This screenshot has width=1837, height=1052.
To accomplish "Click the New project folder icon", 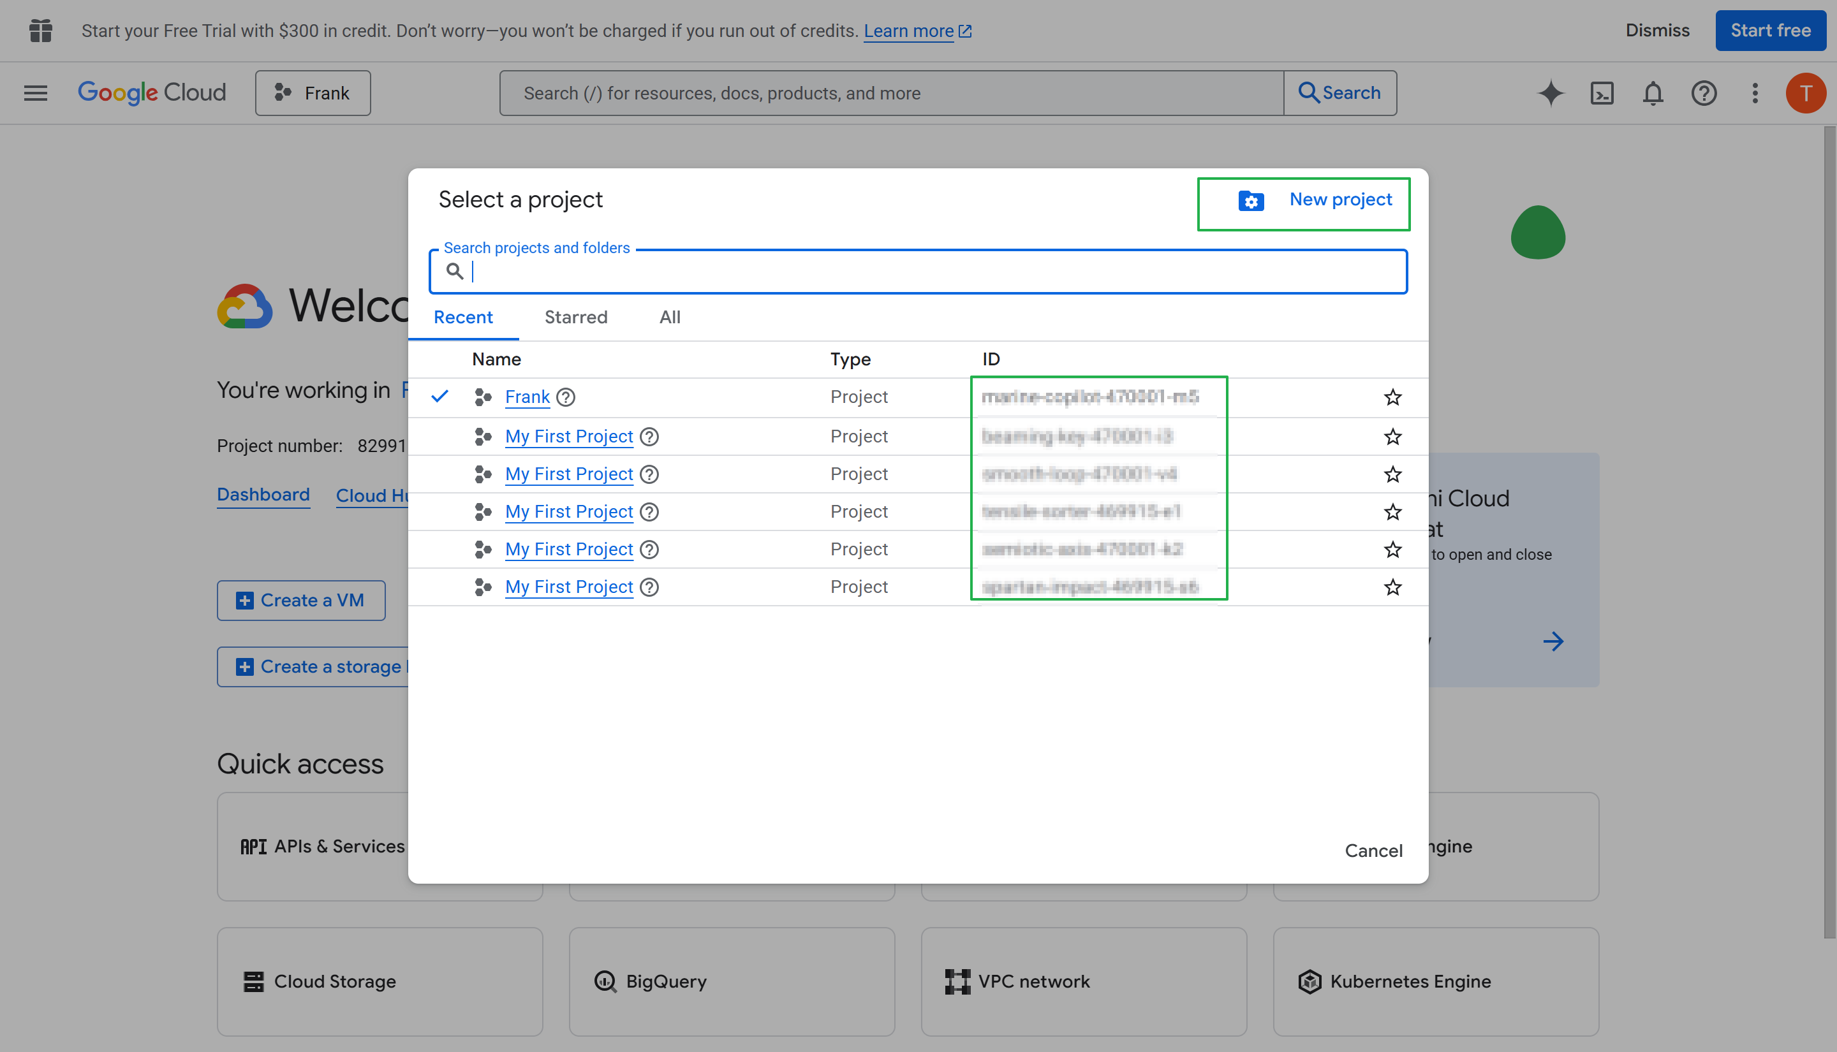I will coord(1251,200).
